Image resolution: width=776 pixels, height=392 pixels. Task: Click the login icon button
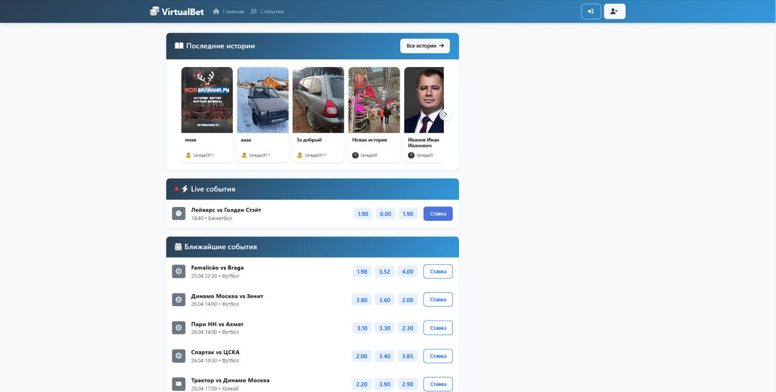coord(591,11)
